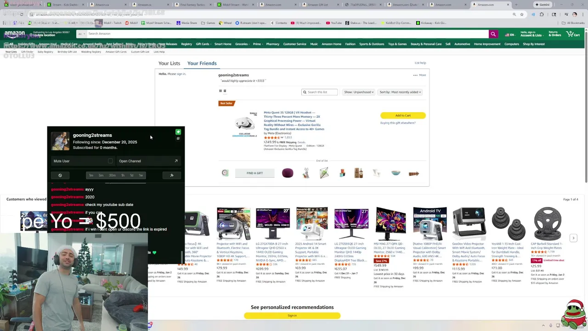The image size is (588, 331).
Task: Open Today's Deals in Amazon nav
Action: coord(147,44)
